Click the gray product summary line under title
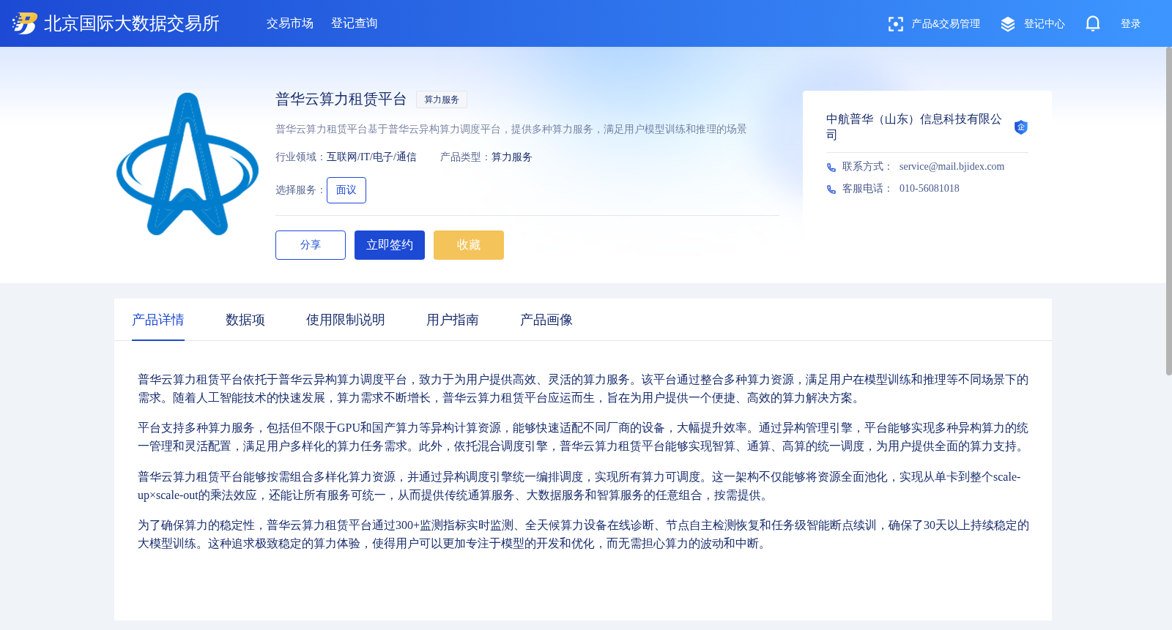This screenshot has width=1172, height=630. (511, 130)
